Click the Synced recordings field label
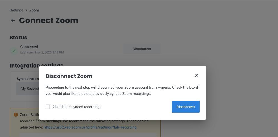The width and height of the screenshot is (278, 137). pos(28,79)
